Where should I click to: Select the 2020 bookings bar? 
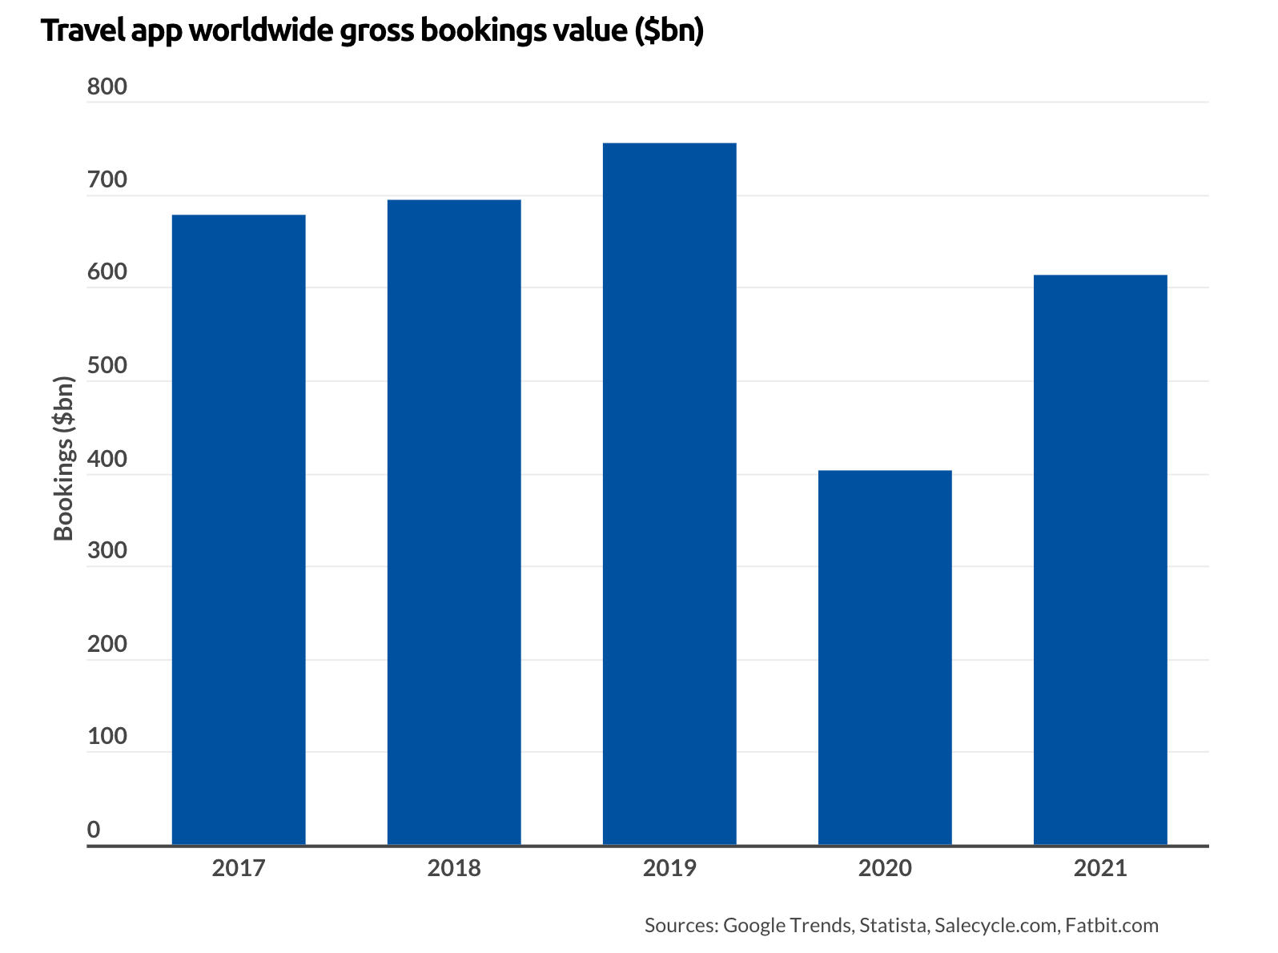point(885,657)
